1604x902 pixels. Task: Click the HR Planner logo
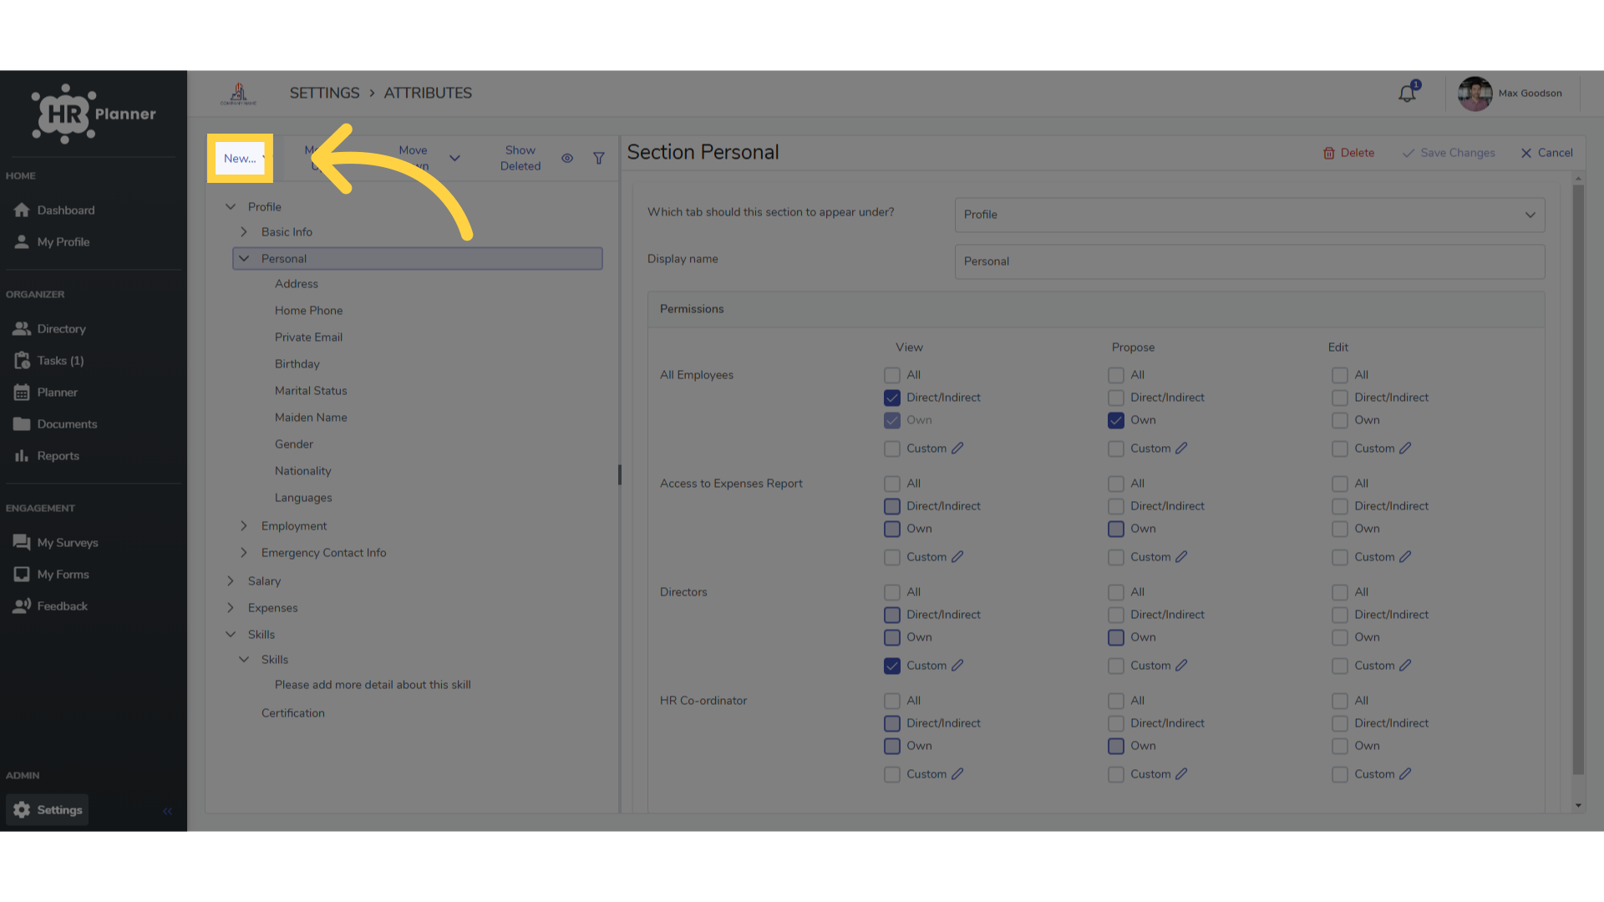[94, 114]
